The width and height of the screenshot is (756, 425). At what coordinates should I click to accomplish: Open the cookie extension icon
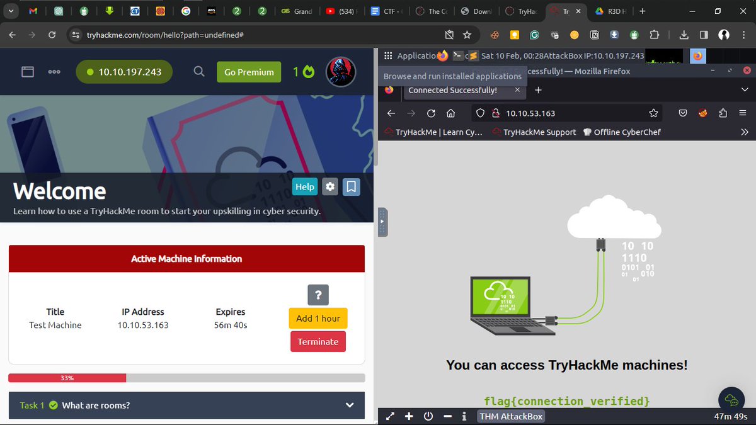(x=495, y=35)
